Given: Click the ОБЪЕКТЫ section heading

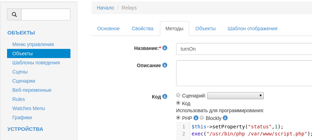Looking at the screenshot, I should coord(21,33).
